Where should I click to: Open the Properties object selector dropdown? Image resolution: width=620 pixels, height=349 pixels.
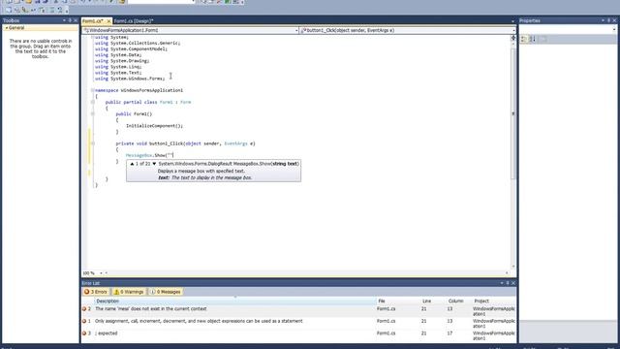[x=614, y=29]
